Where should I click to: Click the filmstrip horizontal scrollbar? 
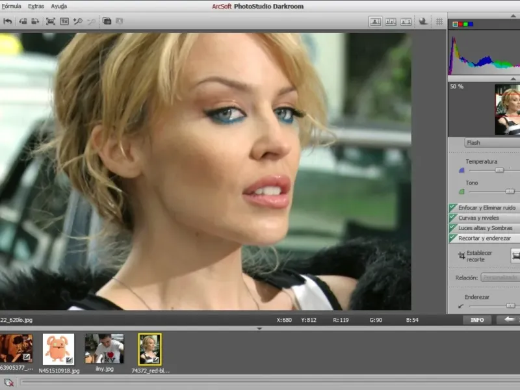coord(270,382)
